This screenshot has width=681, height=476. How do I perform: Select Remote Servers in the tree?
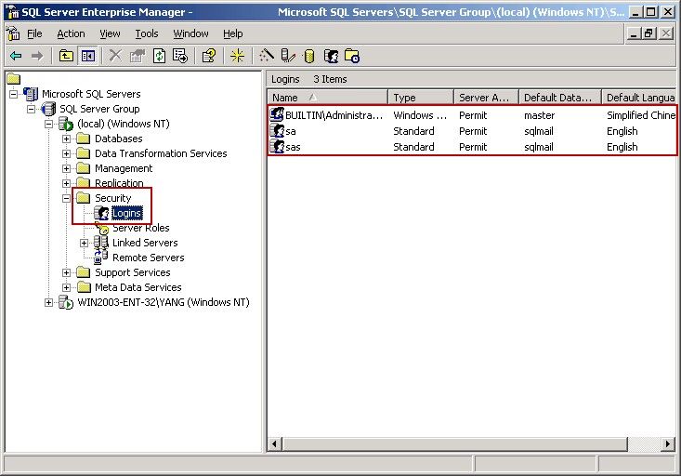(148, 258)
